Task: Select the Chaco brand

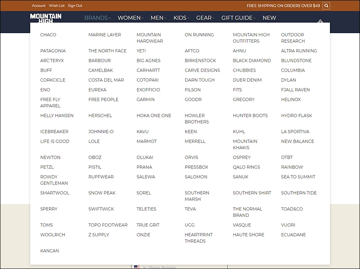Action: pyautogui.click(x=48, y=35)
